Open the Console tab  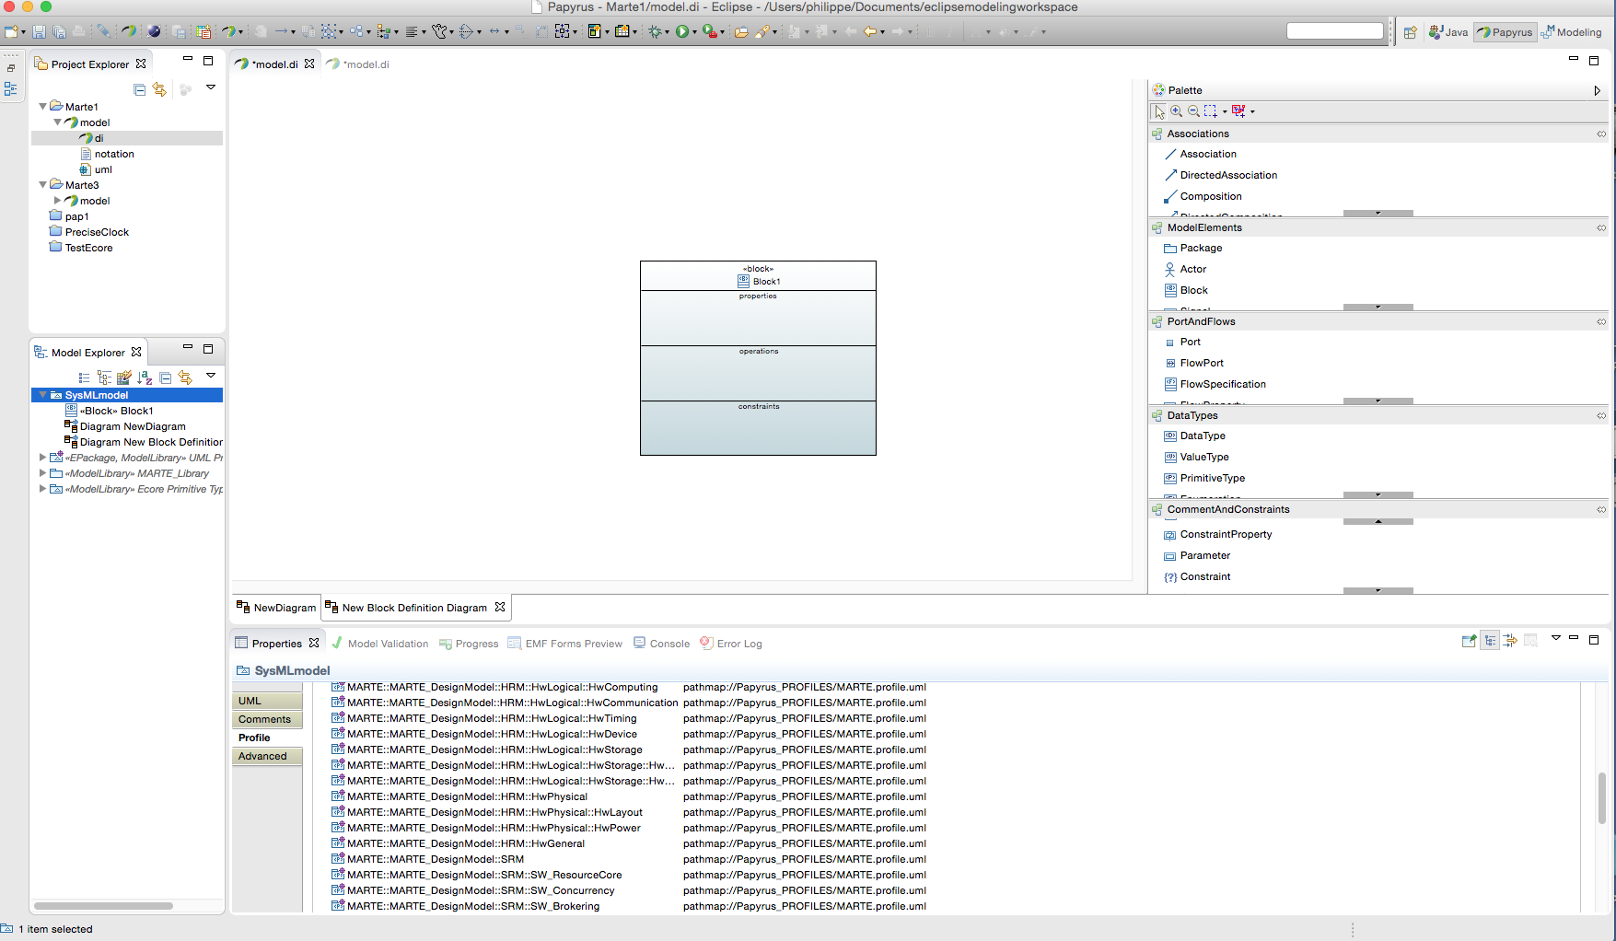(661, 644)
